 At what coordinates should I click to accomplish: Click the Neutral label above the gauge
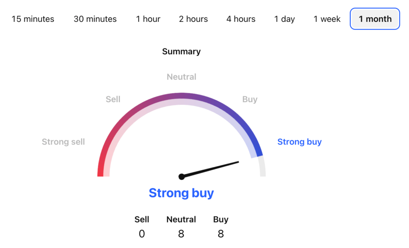[x=181, y=77]
